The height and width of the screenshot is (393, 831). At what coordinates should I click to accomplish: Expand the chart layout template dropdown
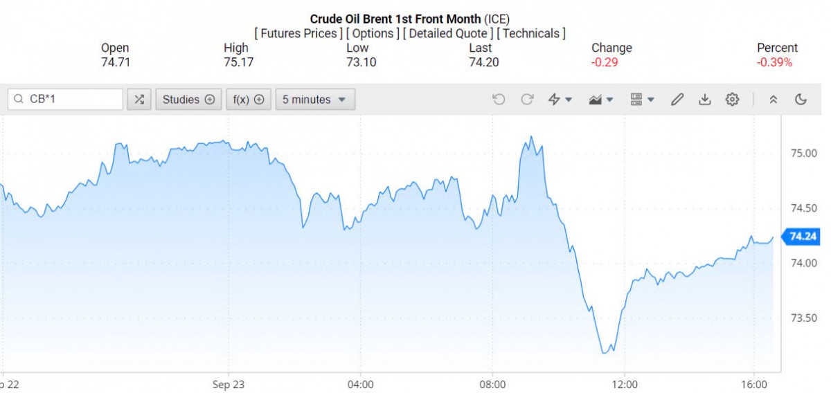(642, 100)
